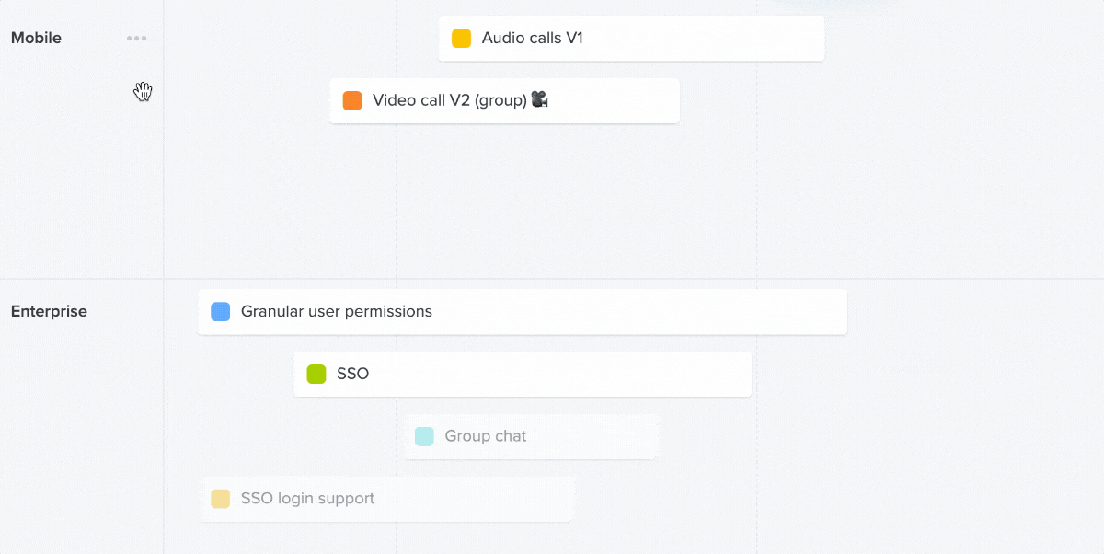Open the SSO feature card
Viewport: 1104px width, 554px height.
pyautogui.click(x=523, y=374)
